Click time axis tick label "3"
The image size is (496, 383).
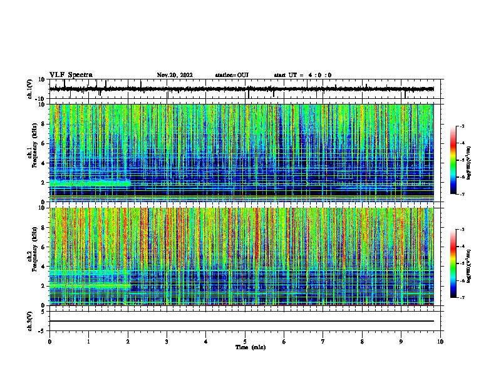point(167,342)
